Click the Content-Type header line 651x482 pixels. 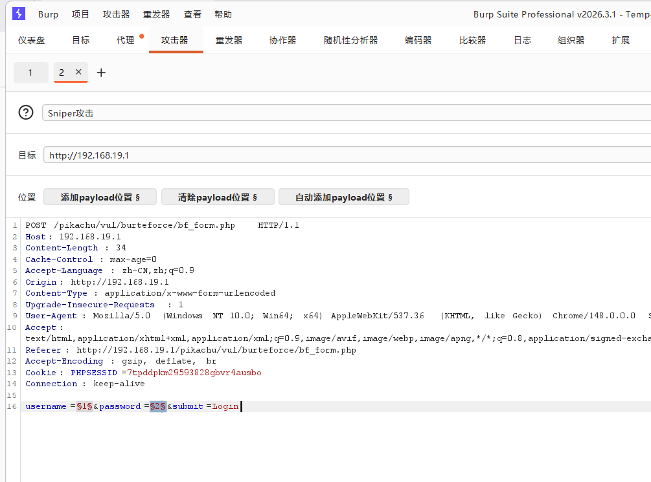coord(150,293)
